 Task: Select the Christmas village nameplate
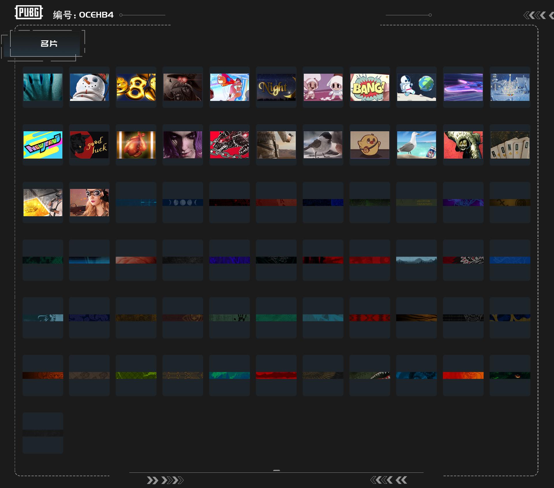pos(510,87)
